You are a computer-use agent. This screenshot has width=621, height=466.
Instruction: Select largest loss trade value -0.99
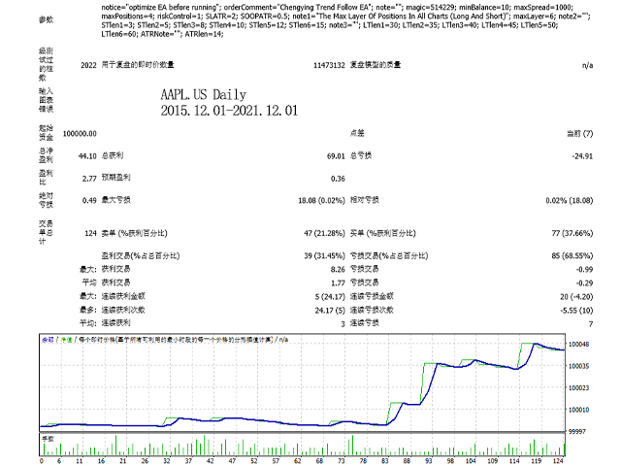[584, 270]
